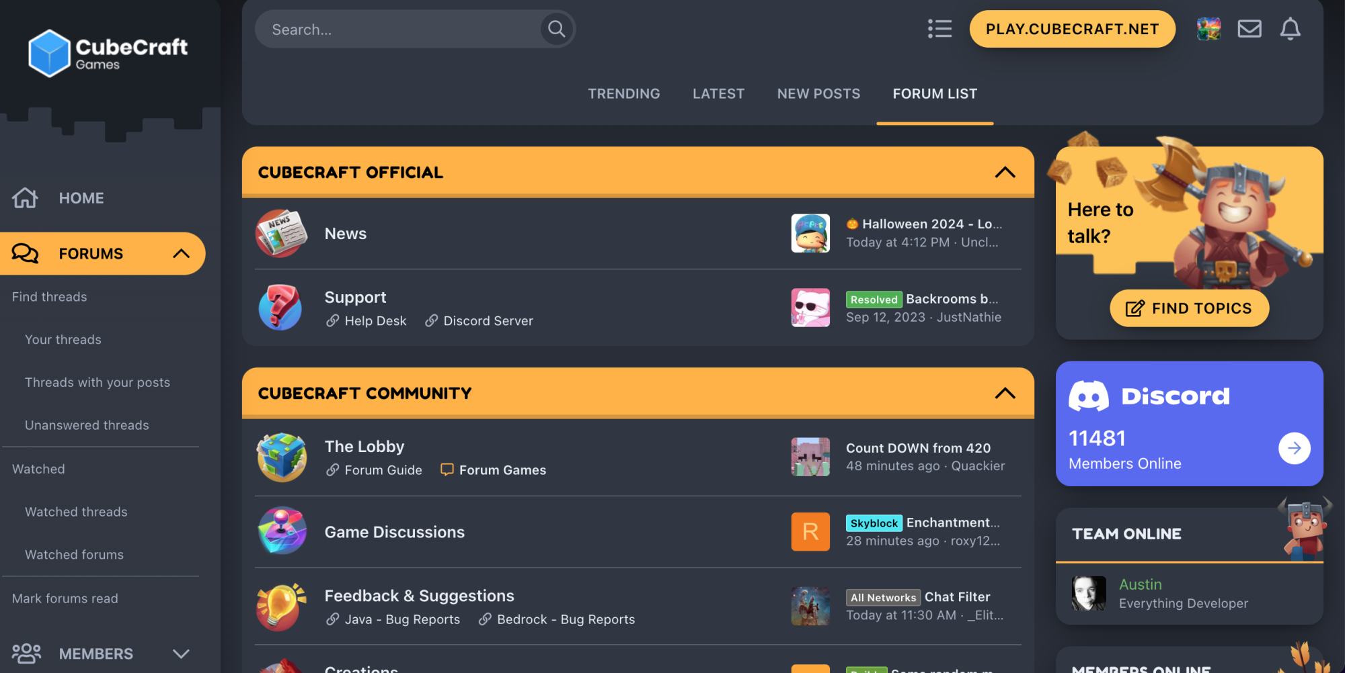Image resolution: width=1345 pixels, height=673 pixels.
Task: Collapse the CubeCraft Community category
Action: 1005,393
